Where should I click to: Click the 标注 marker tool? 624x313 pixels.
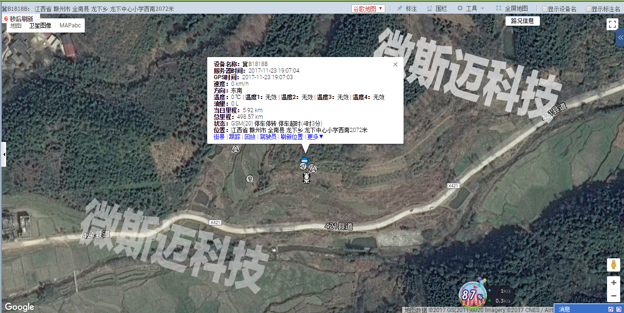pos(407,8)
